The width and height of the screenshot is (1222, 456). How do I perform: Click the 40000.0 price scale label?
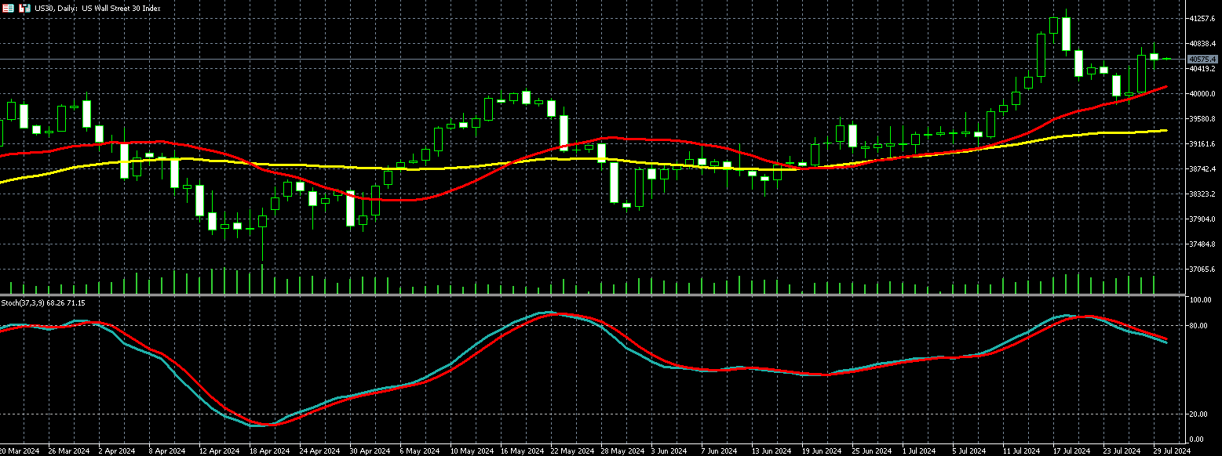click(1202, 94)
